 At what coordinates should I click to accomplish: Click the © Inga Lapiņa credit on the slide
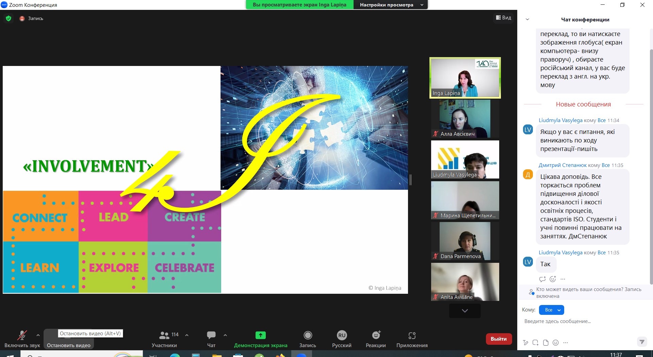click(x=385, y=288)
